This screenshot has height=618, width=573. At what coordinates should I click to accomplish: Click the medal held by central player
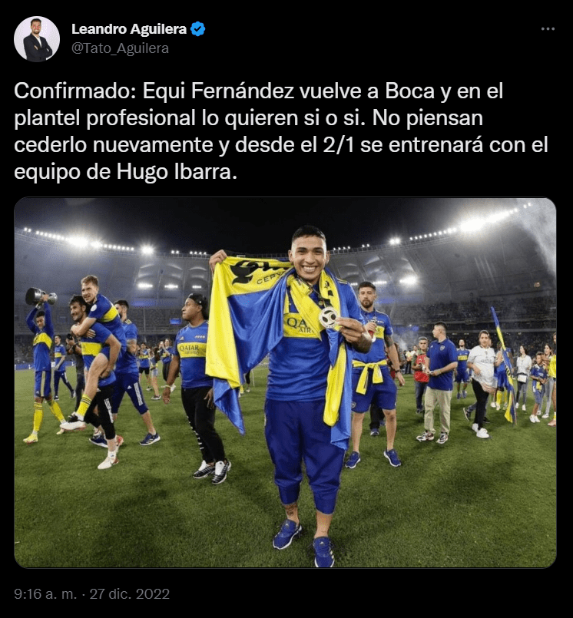(329, 317)
